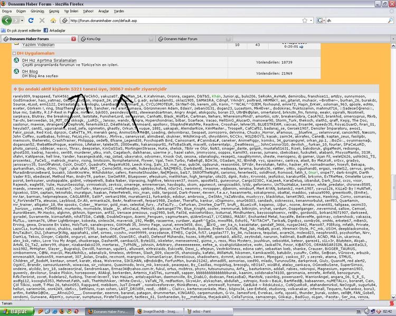Click the En çok ziyaret edilenler folder icon
This screenshot has width=396, height=316.
[x=4, y=31]
